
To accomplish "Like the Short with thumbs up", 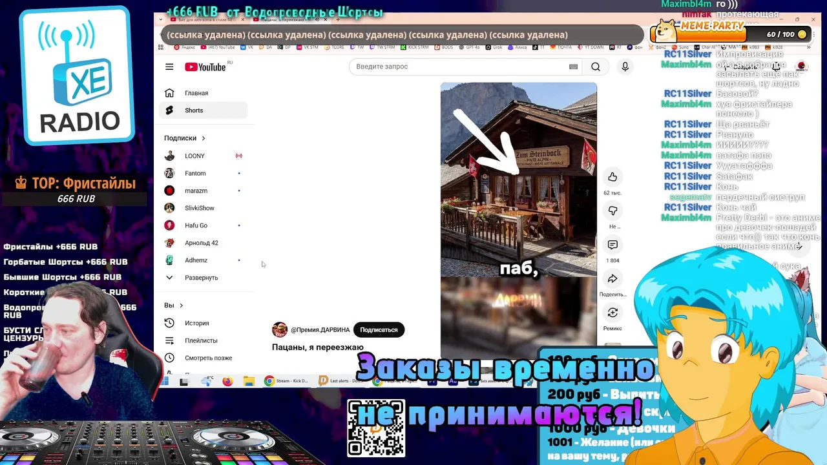I will point(612,177).
